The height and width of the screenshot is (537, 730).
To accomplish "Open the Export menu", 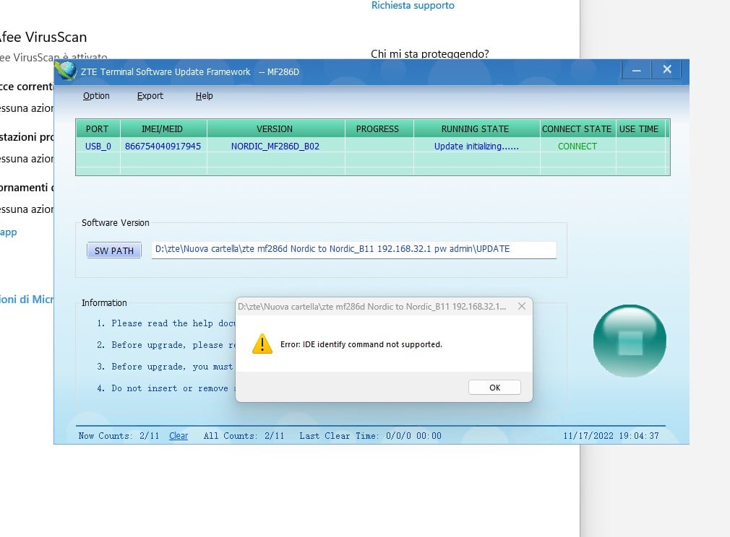I will 150,96.
